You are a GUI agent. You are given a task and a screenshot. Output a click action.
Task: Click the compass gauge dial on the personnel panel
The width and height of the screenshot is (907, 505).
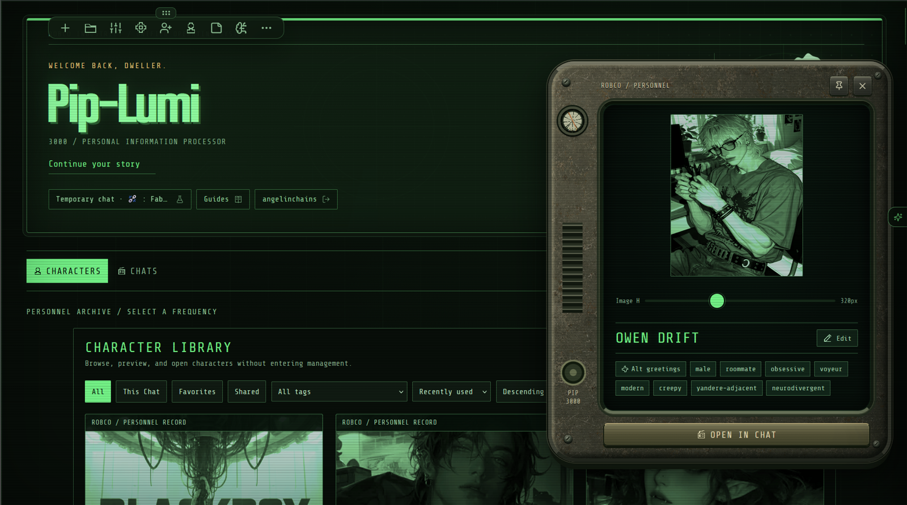tap(573, 121)
